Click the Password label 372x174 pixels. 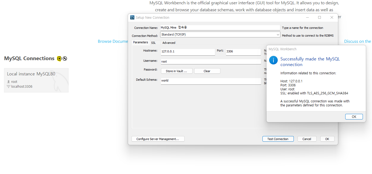click(x=151, y=69)
